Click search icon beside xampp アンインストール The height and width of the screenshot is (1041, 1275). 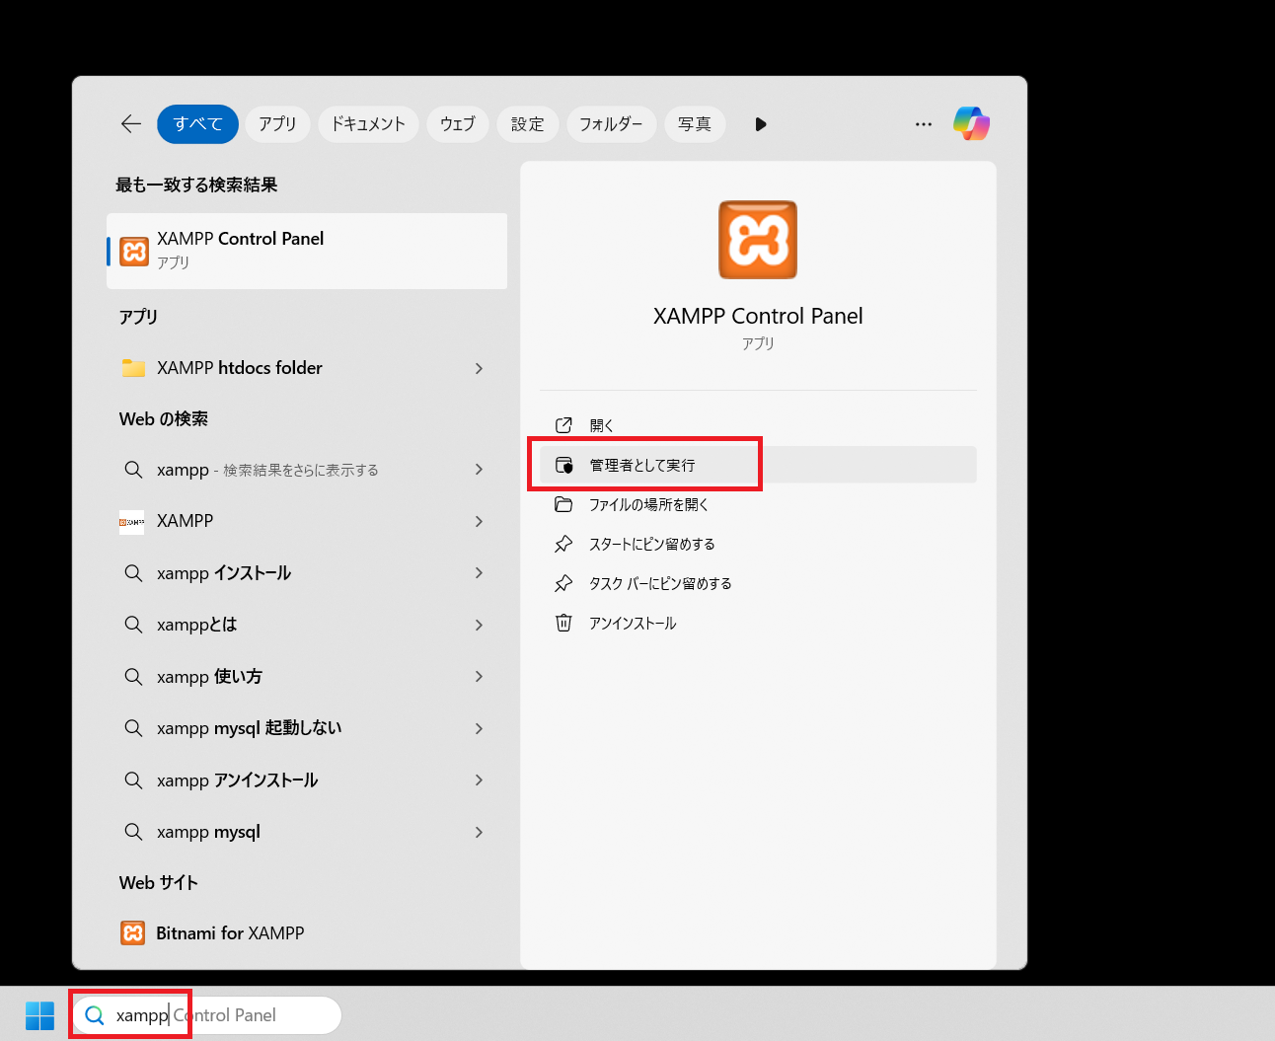coord(133,780)
